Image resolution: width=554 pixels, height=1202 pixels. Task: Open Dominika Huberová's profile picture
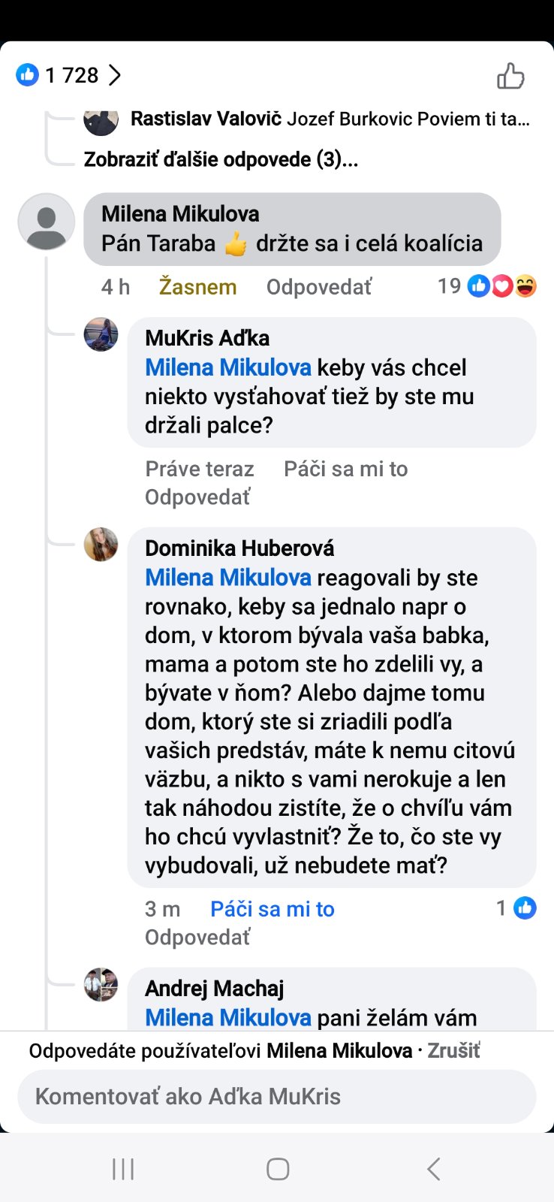click(101, 545)
